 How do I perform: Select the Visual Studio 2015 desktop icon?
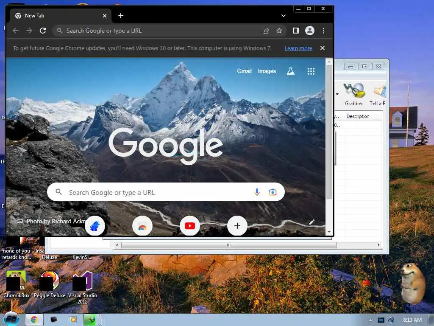pos(83,287)
